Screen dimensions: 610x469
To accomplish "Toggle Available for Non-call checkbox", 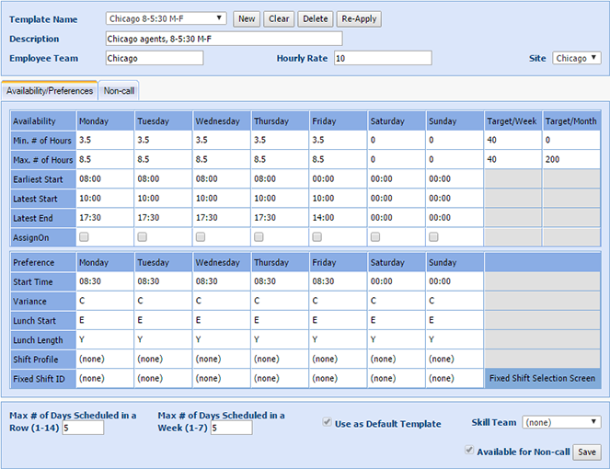I will 471,451.
